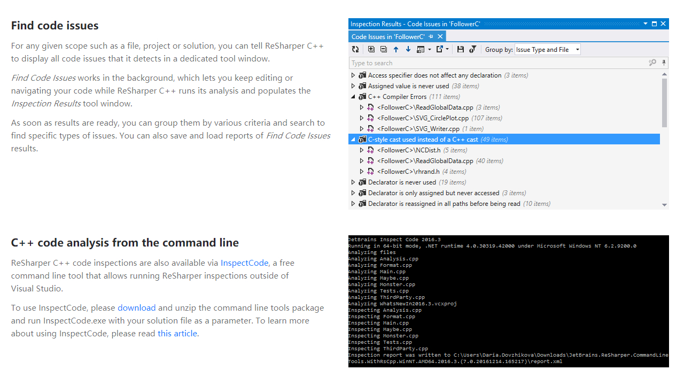Expand all nodes using the Expand All icon
Screen dimensions: 684x385
pos(372,49)
